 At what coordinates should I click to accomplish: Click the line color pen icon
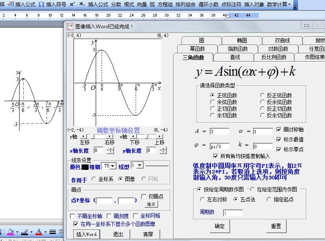point(24,232)
